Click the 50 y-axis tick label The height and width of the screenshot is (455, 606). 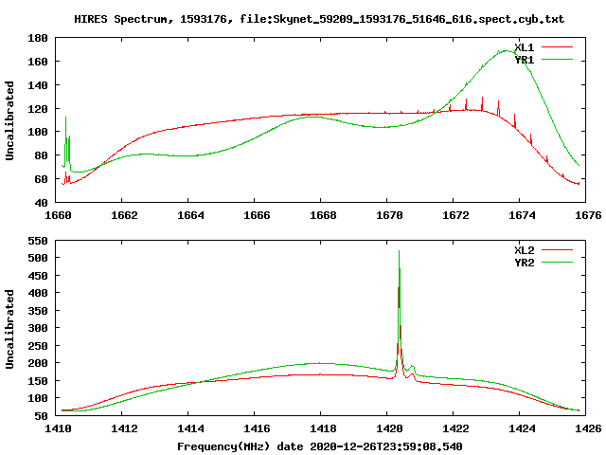tap(41, 416)
